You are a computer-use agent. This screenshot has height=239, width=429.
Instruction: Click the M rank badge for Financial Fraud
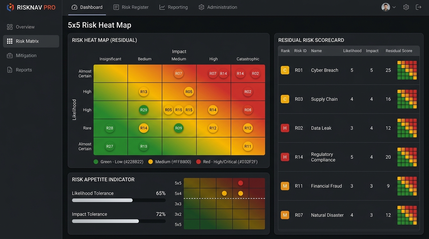(x=285, y=186)
